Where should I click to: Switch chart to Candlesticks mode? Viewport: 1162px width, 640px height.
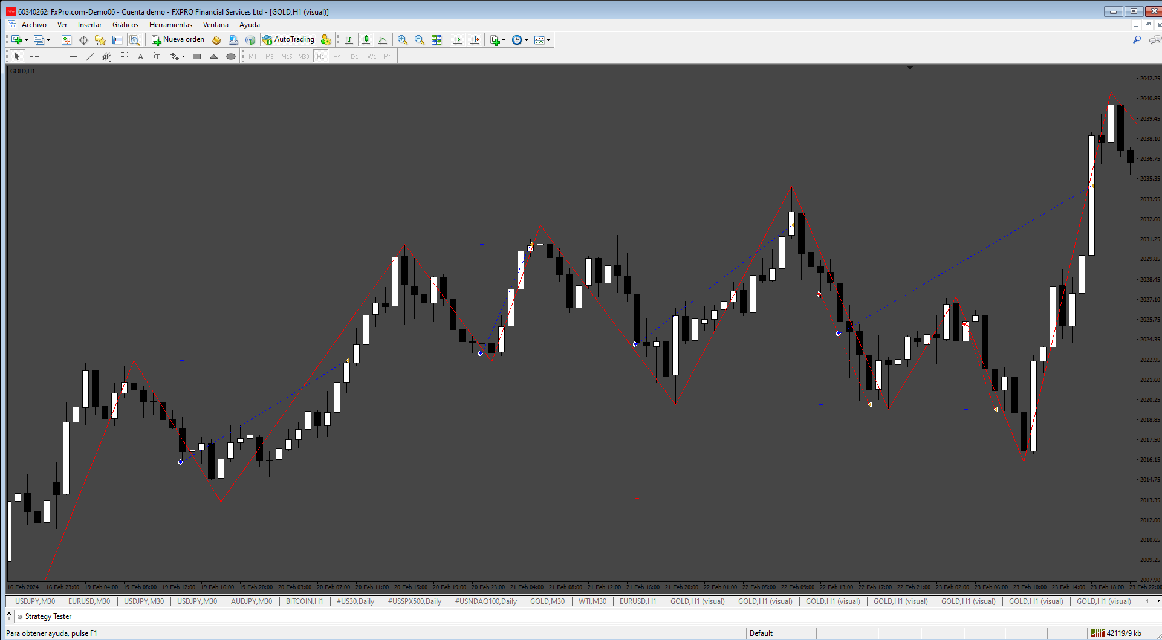tap(366, 40)
